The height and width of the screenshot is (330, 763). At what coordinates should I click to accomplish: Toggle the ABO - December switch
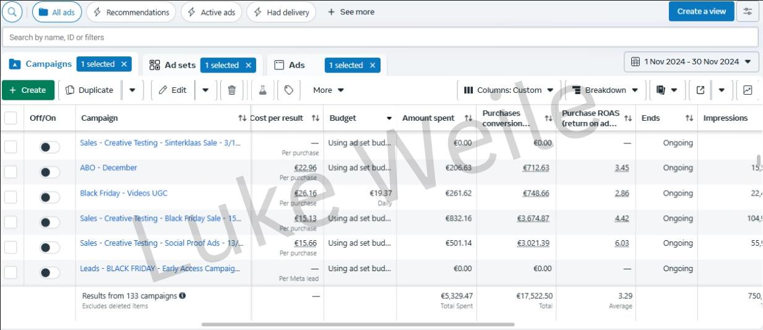[x=50, y=172]
